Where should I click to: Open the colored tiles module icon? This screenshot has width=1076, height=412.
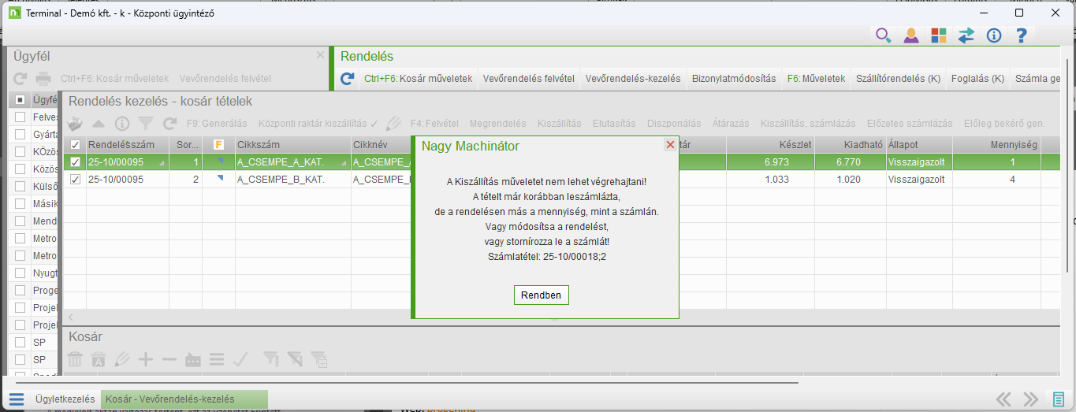(x=938, y=35)
